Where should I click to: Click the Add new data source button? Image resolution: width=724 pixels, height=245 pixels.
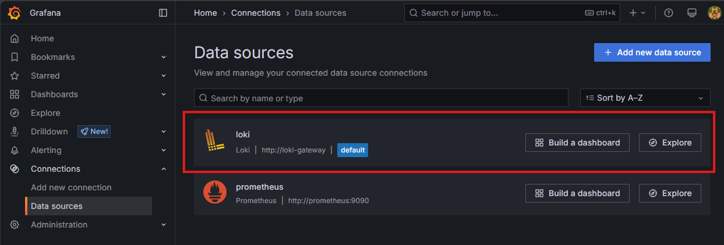coord(652,52)
